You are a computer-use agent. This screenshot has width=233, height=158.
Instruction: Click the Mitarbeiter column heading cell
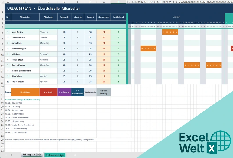click(25, 17)
